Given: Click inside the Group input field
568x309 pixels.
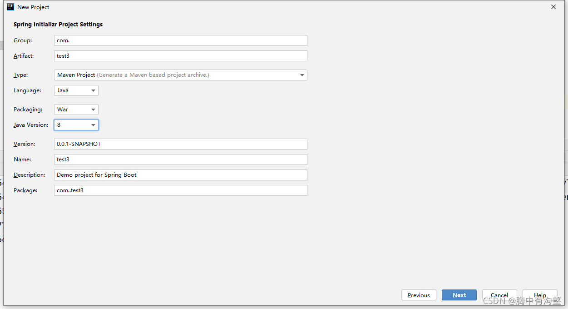Looking at the screenshot, I should tap(180, 40).
